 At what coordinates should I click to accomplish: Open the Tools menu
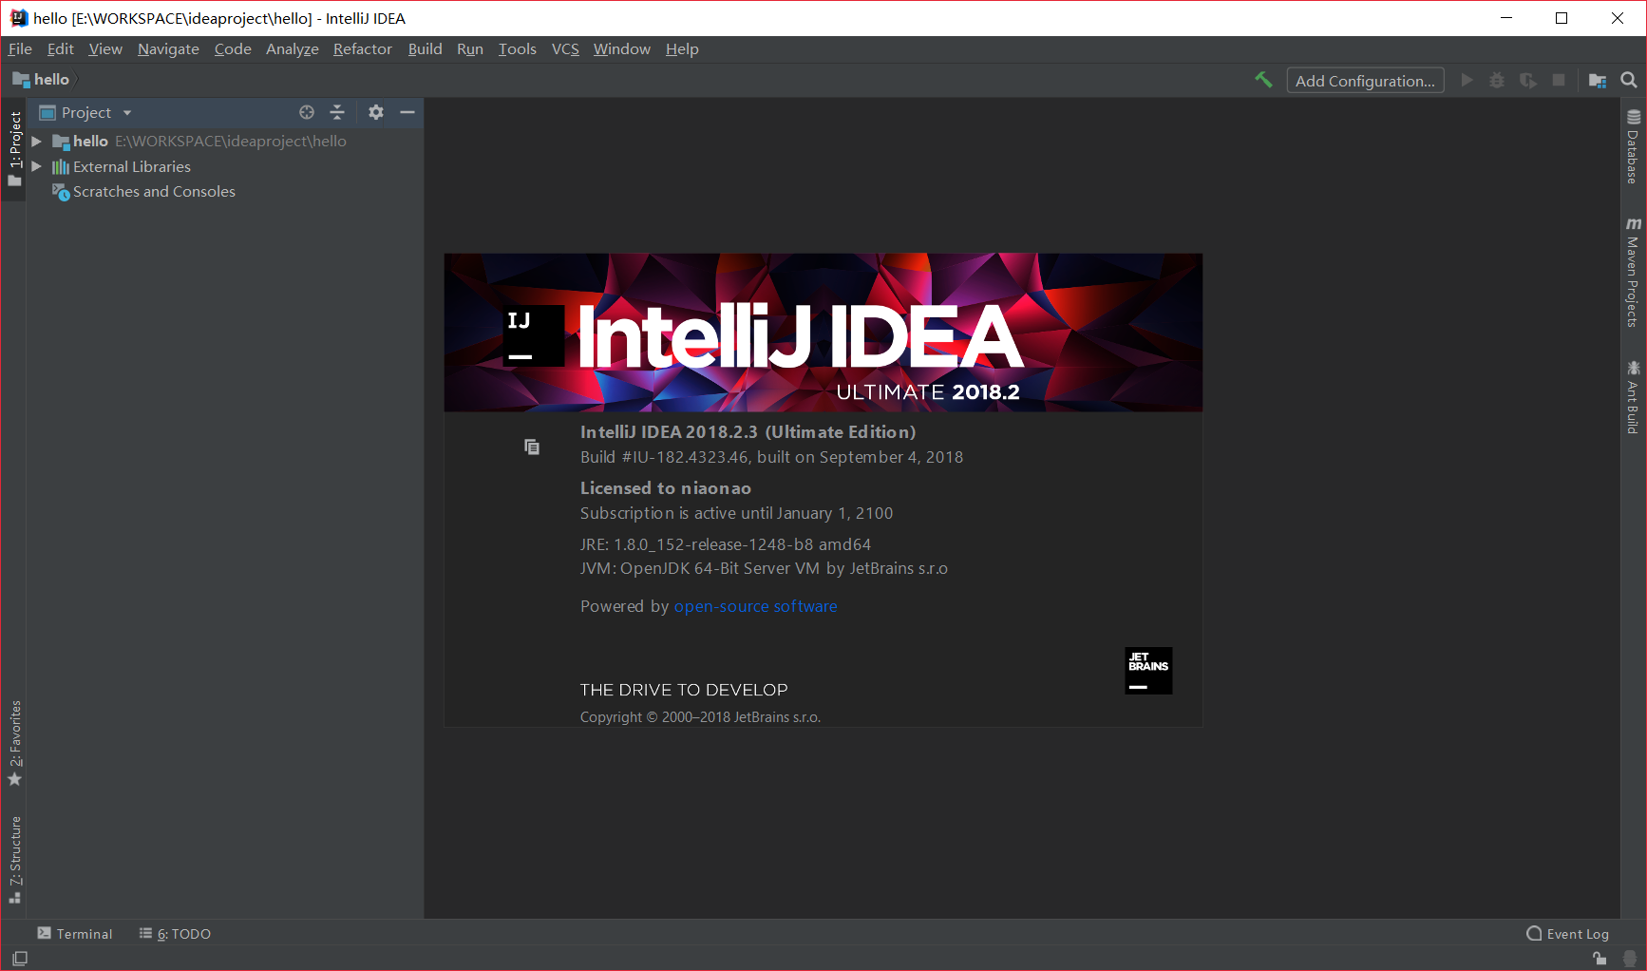pyautogui.click(x=518, y=49)
